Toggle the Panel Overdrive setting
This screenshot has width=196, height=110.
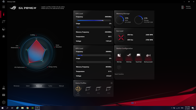point(119,70)
